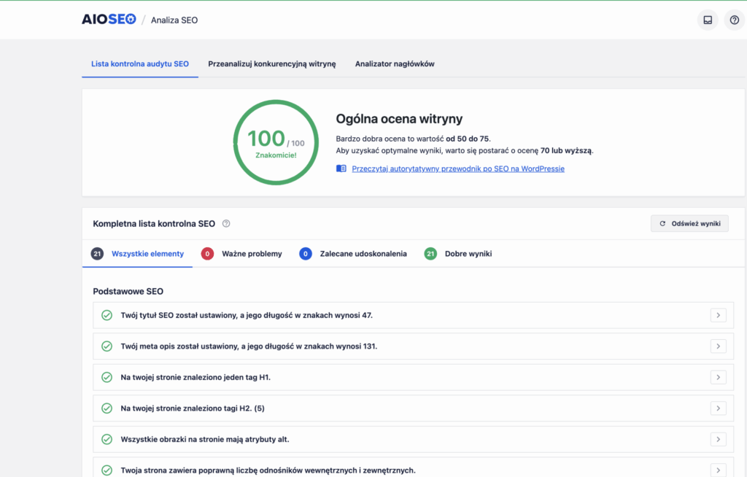Click the tooltip icon beside Kompletna lista kontrolna SEO
747x477 pixels.
[226, 224]
